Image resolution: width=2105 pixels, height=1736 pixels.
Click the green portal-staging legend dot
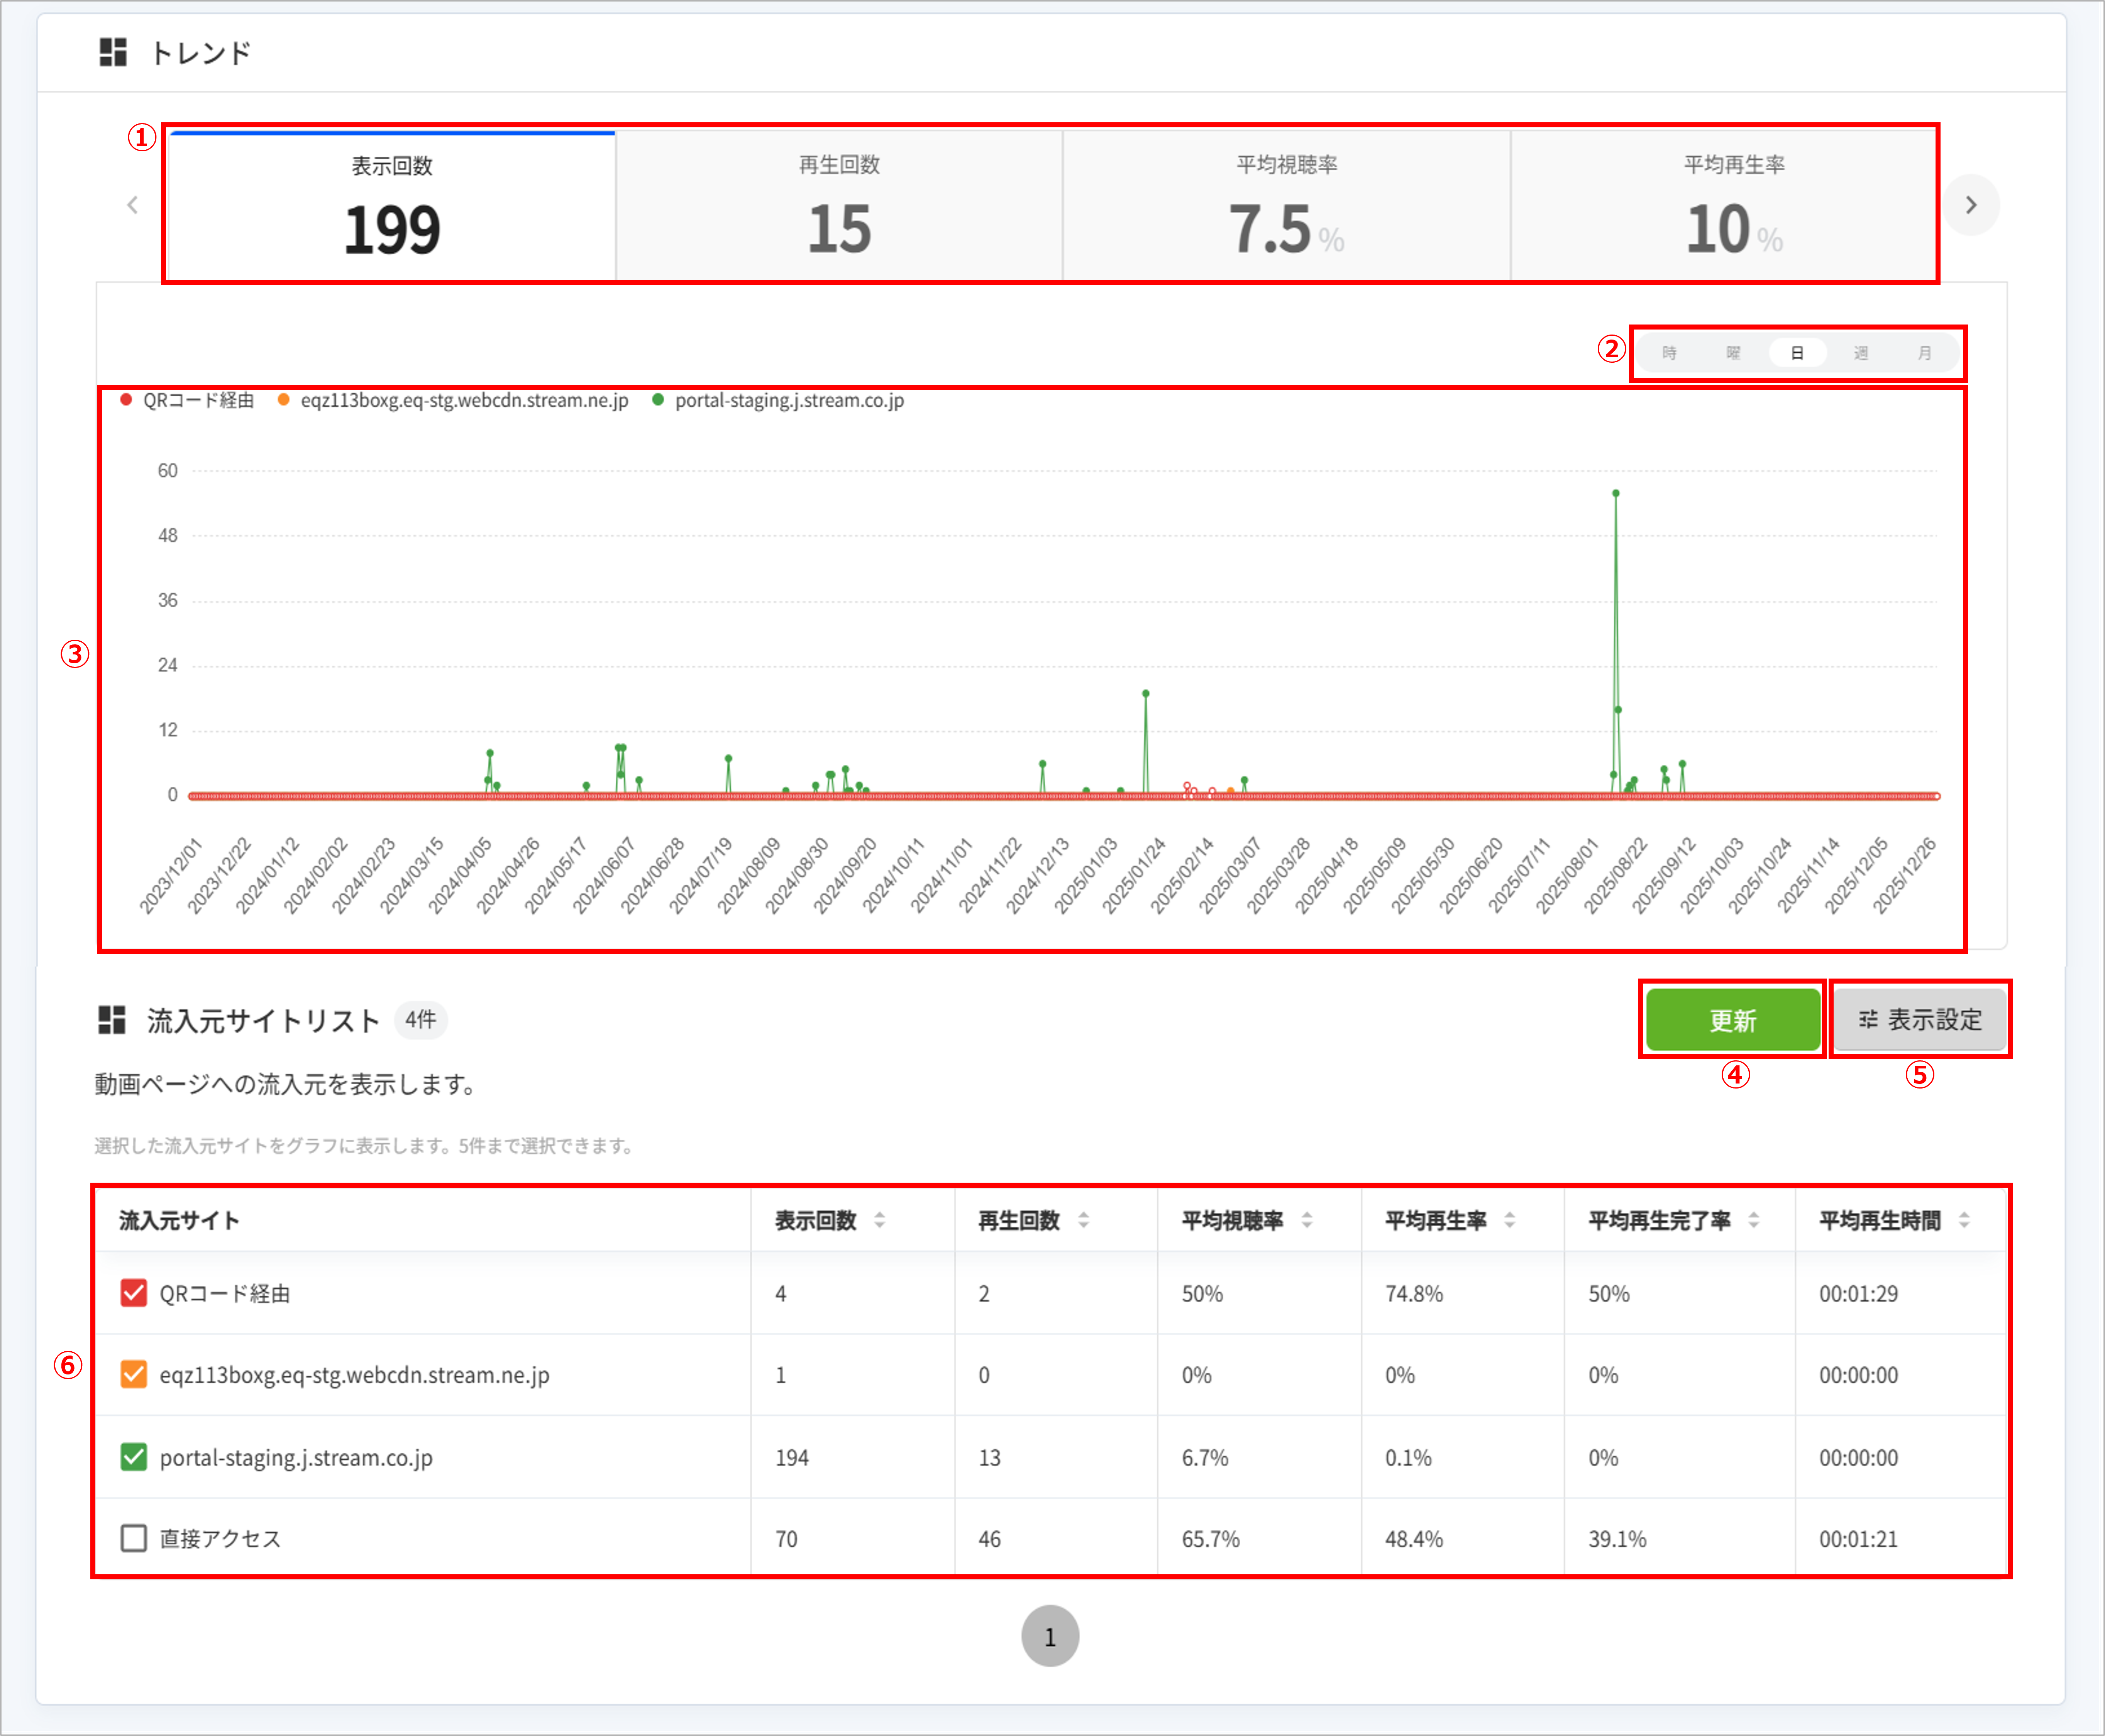pyautogui.click(x=658, y=400)
